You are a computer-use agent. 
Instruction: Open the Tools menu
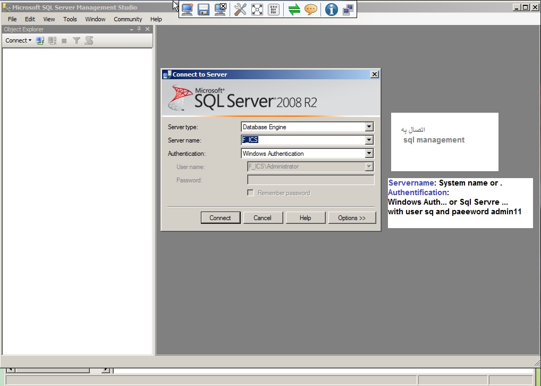click(x=70, y=19)
